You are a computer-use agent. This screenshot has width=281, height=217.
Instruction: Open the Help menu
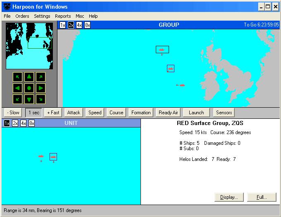93,16
